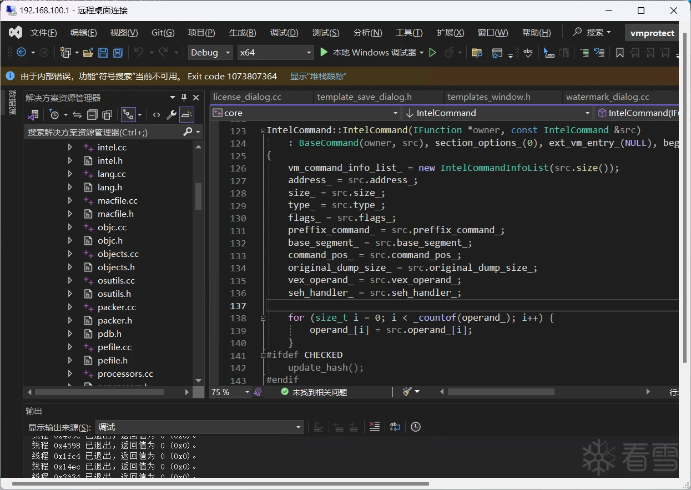Toggle word wrap in the output window
This screenshot has height=490, width=691.
pos(395,427)
